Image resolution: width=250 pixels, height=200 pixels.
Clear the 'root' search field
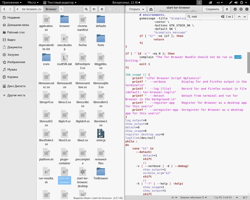pos(222,17)
